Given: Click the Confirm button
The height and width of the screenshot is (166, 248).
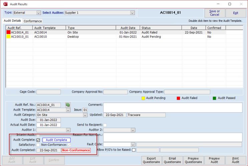Looking at the screenshot, I should tap(54, 160).
